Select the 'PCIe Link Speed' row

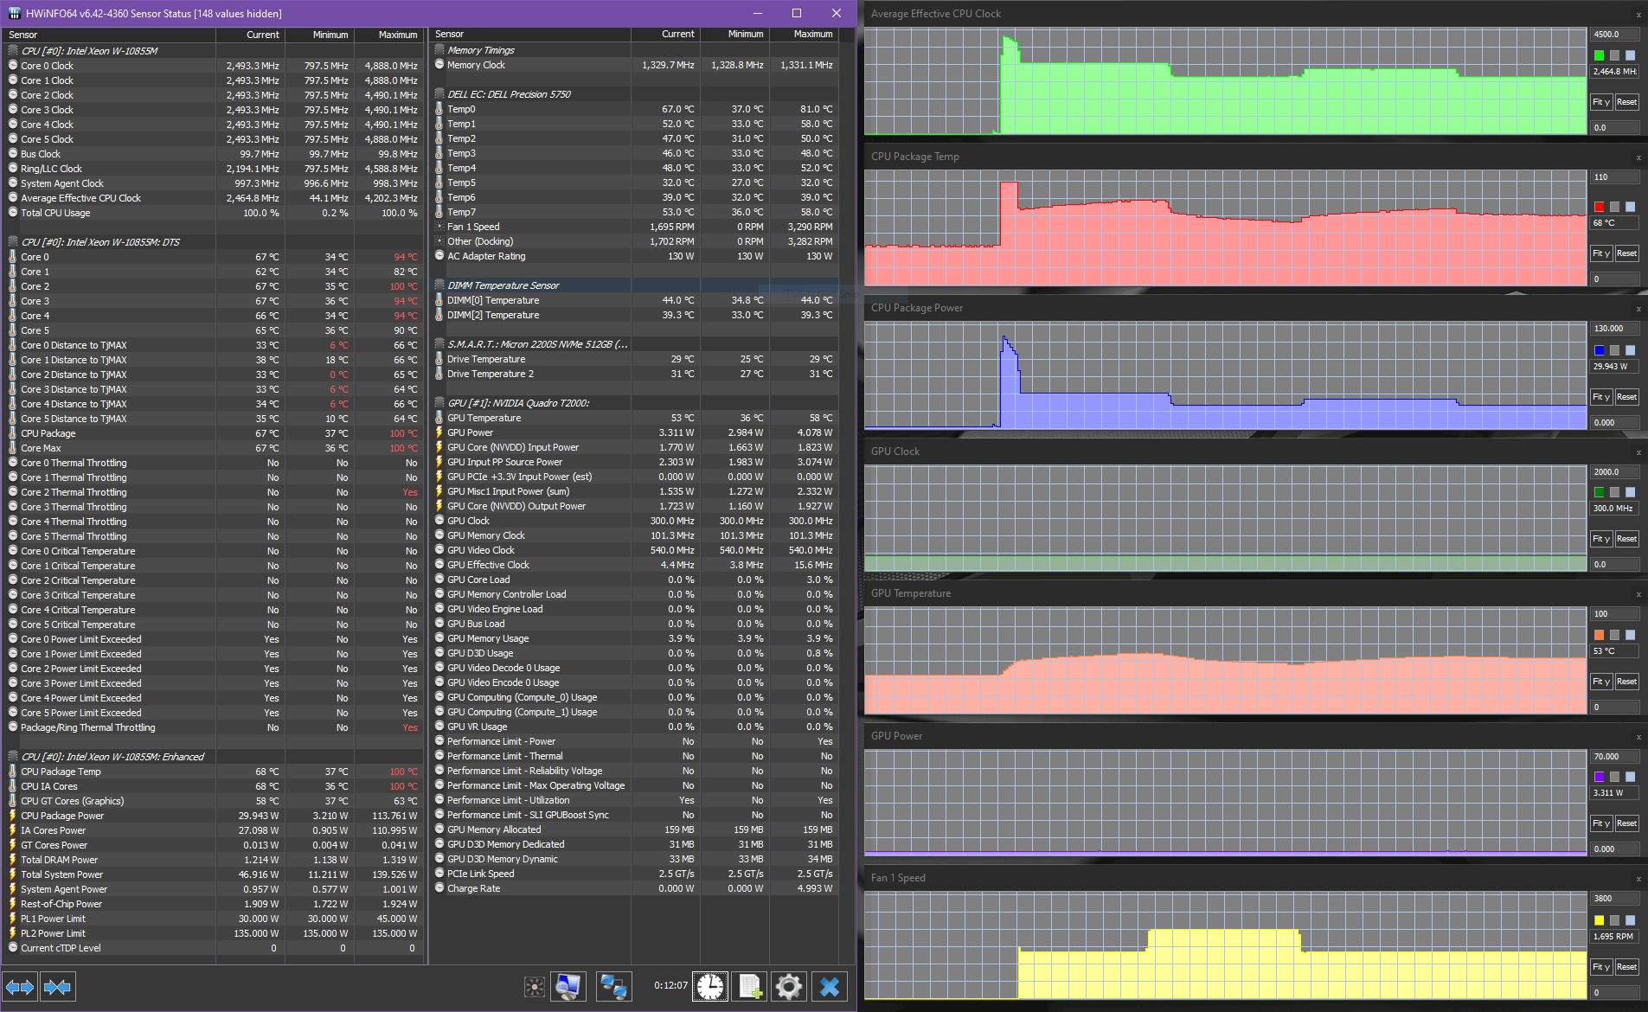point(634,874)
